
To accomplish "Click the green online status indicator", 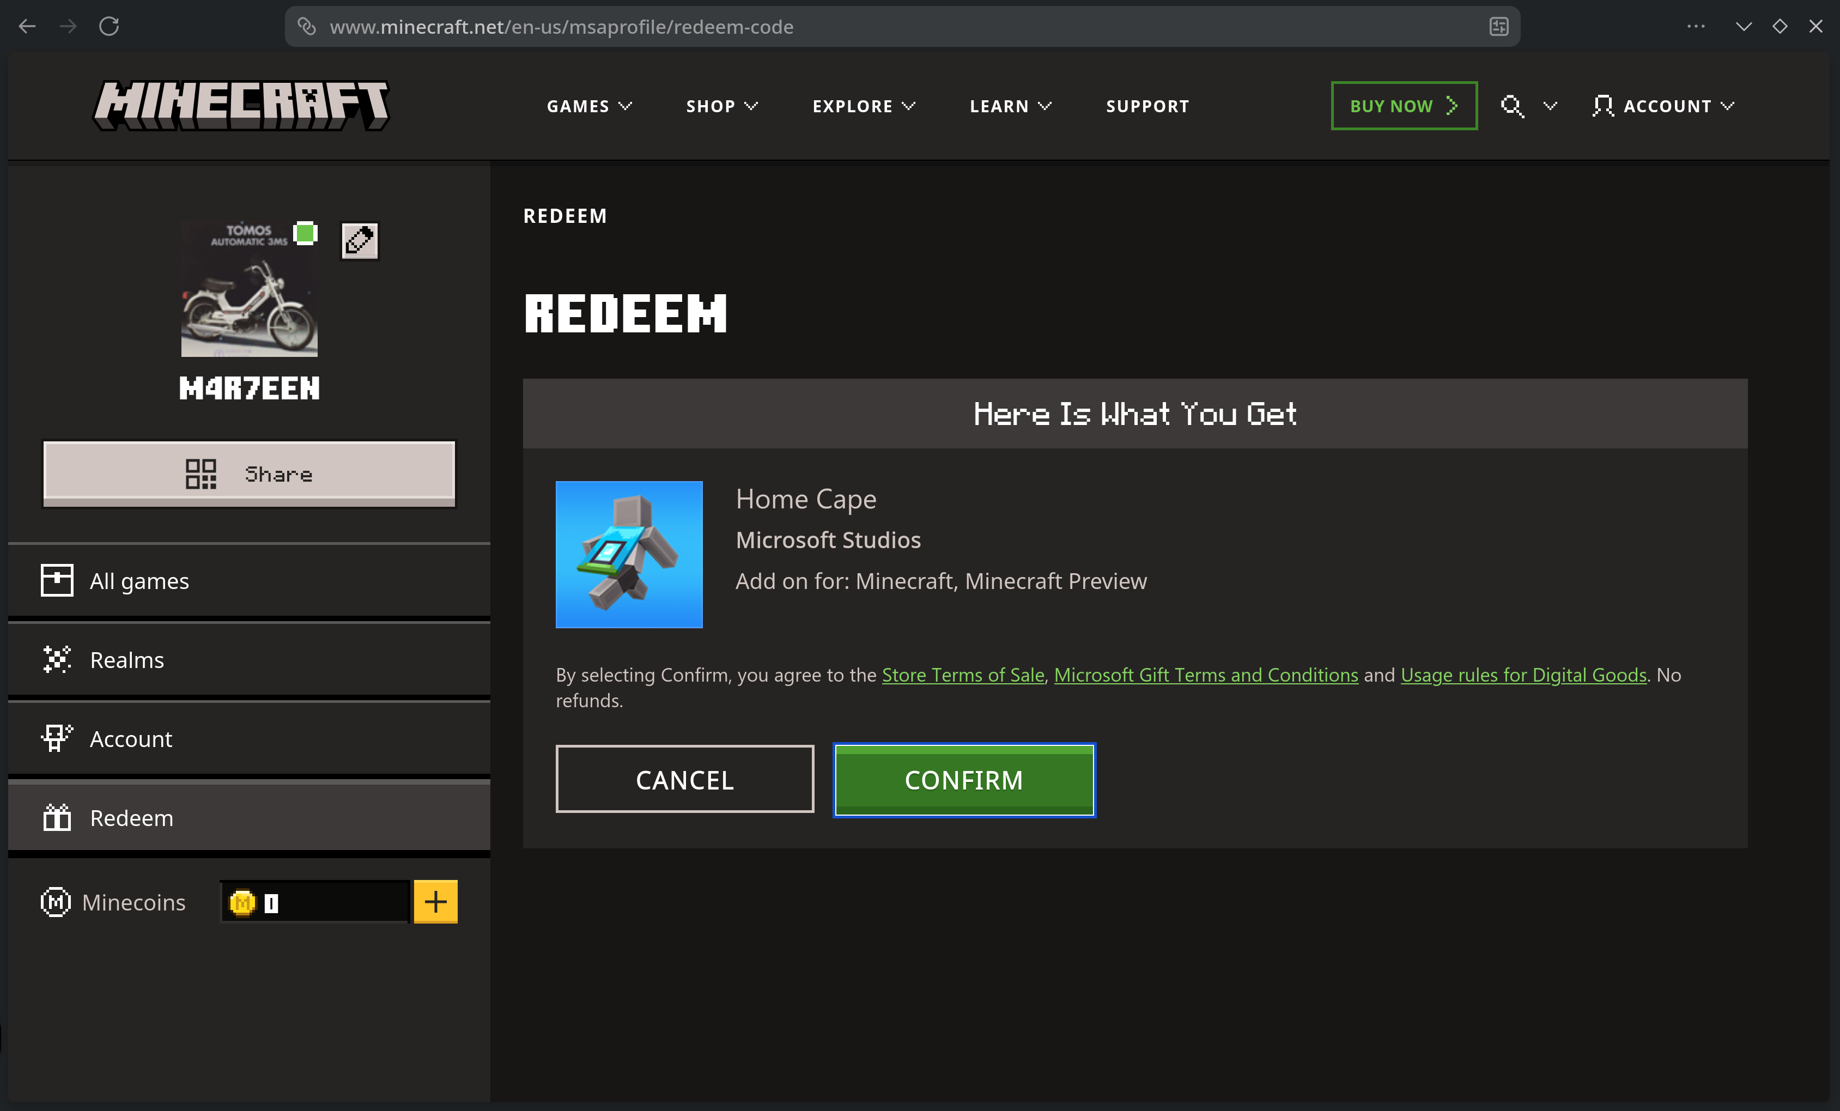I will [305, 233].
